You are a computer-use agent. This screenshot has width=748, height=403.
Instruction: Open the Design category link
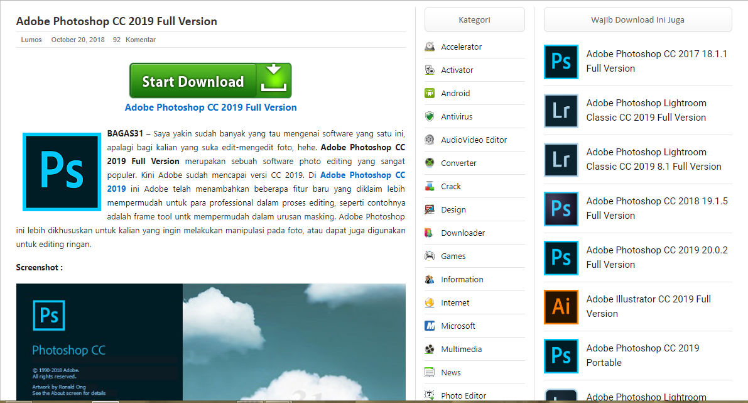(x=453, y=209)
